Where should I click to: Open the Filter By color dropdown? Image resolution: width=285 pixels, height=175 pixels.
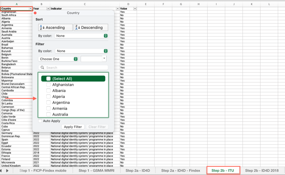tap(82, 51)
